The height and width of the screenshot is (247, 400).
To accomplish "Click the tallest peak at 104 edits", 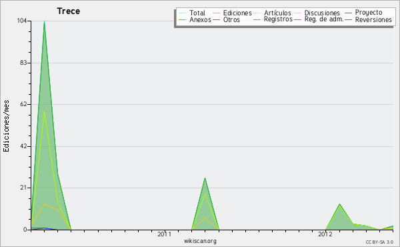I will [x=45, y=22].
